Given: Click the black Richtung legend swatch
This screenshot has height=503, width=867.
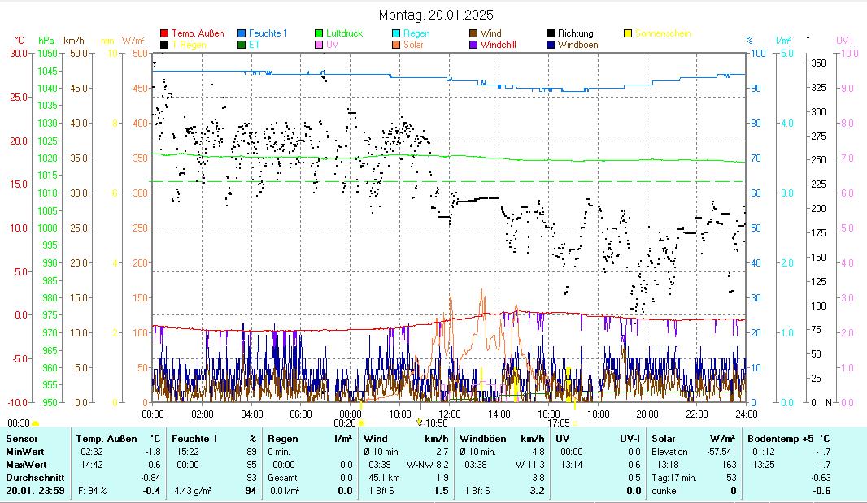Looking at the screenshot, I should tap(551, 33).
